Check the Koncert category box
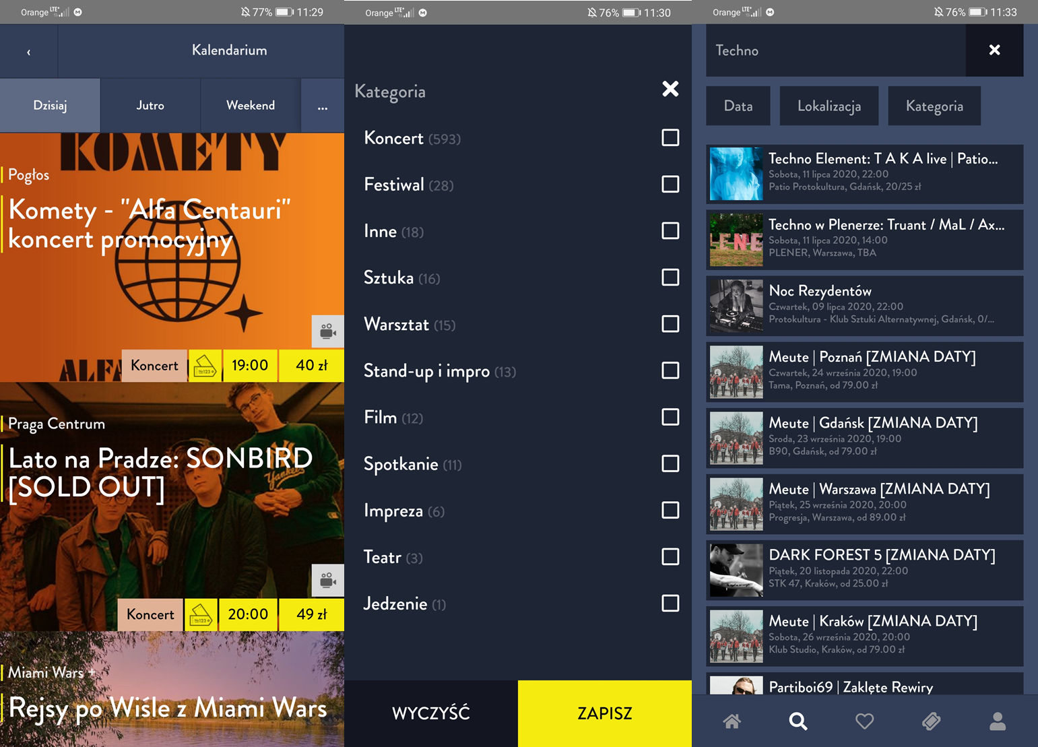Viewport: 1038px width, 747px height. tap(670, 137)
